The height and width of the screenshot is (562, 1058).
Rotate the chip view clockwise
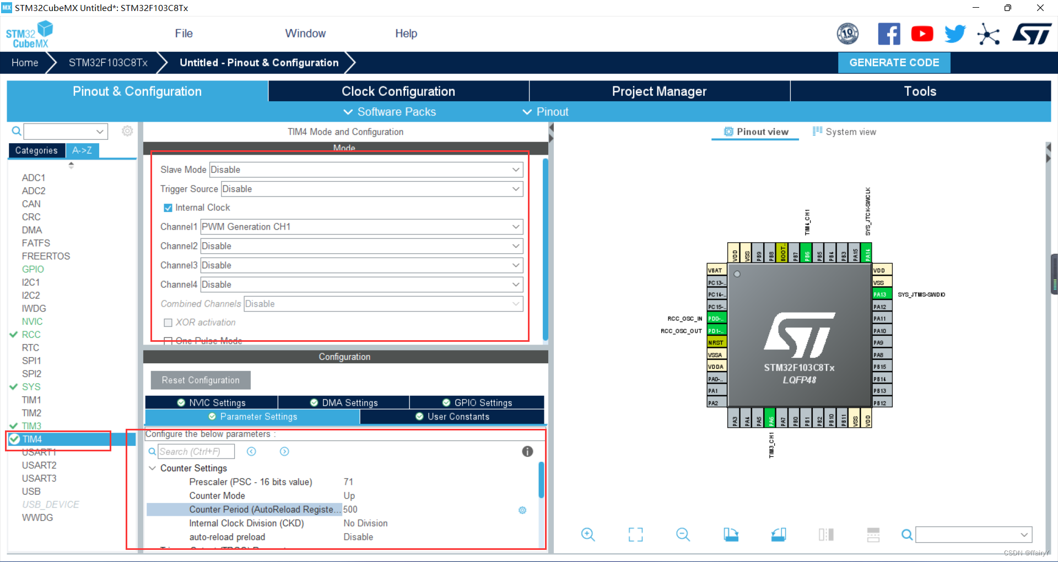(x=731, y=534)
